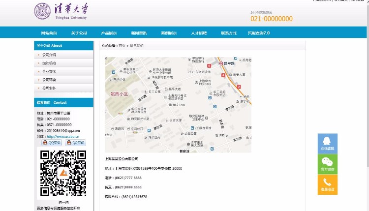The width and height of the screenshot is (369, 211).
Task: Click the orange 021-00000000 hotline number in header
Action: (x=271, y=19)
